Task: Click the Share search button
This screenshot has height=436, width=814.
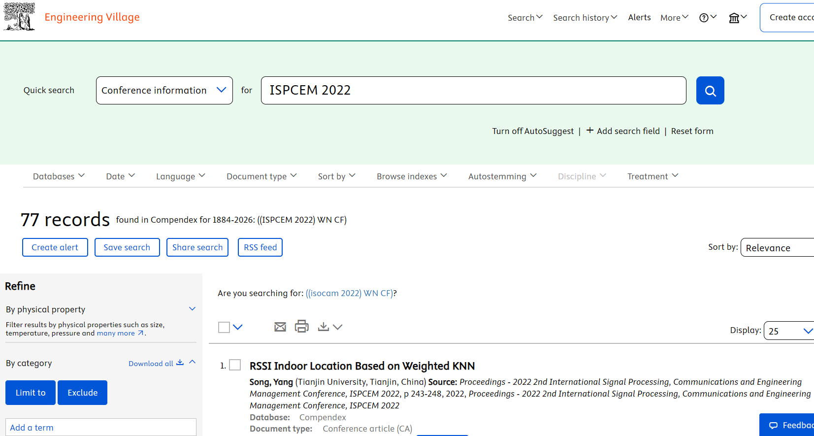Action: (197, 247)
